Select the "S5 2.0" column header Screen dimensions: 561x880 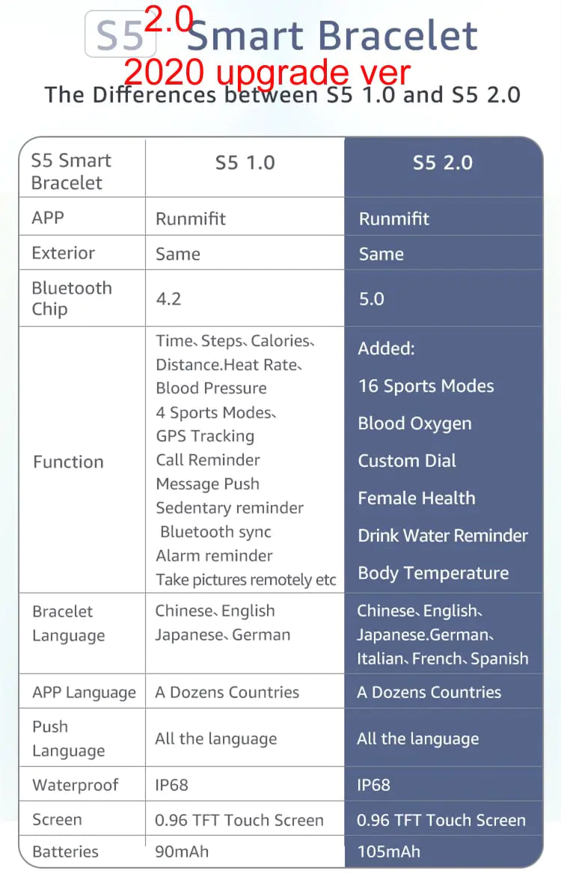(x=443, y=162)
